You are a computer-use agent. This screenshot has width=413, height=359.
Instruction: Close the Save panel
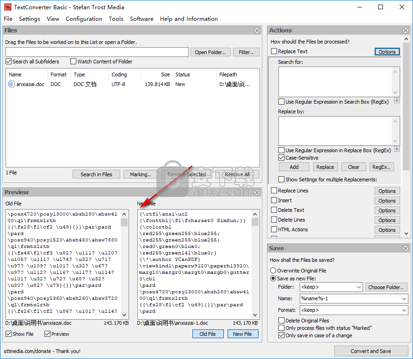(406, 248)
